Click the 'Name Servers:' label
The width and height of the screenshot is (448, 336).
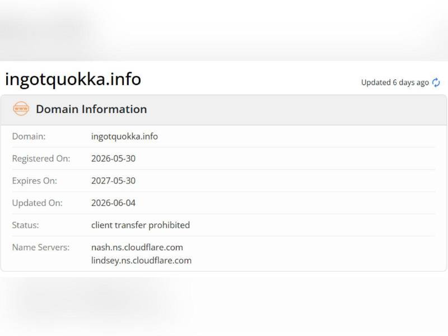click(41, 248)
